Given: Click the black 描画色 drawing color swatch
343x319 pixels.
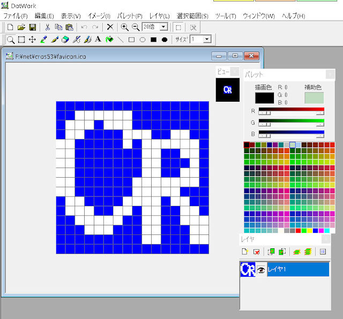Looking at the screenshot, I should (264, 98).
